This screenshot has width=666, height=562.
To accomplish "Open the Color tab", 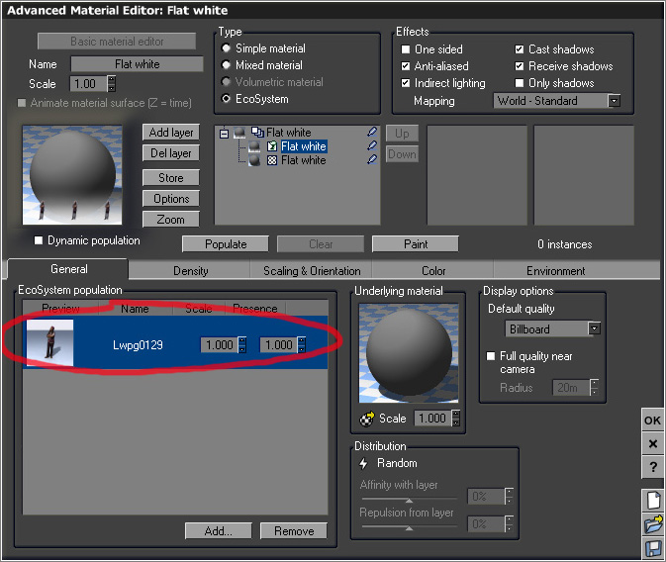I will 432,270.
